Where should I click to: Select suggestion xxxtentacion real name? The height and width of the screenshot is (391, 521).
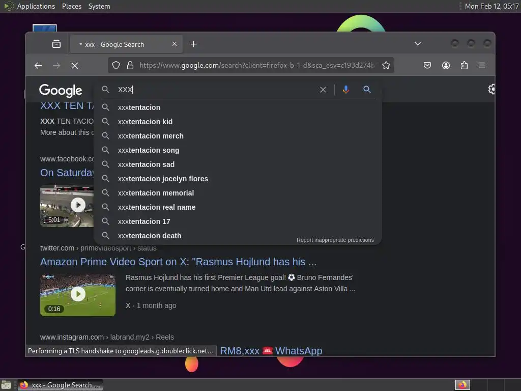pyautogui.click(x=238, y=208)
